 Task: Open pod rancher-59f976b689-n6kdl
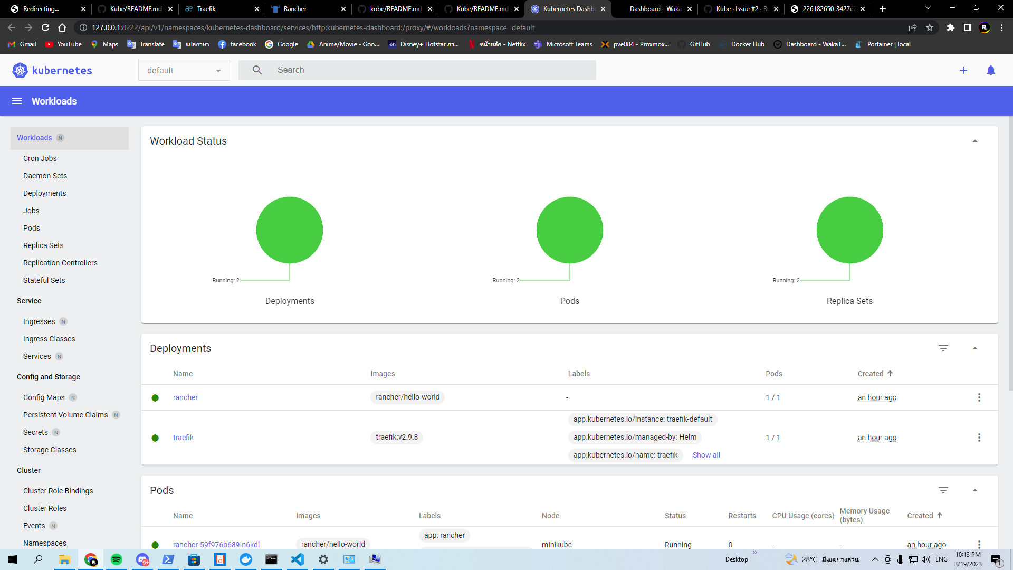tap(216, 545)
